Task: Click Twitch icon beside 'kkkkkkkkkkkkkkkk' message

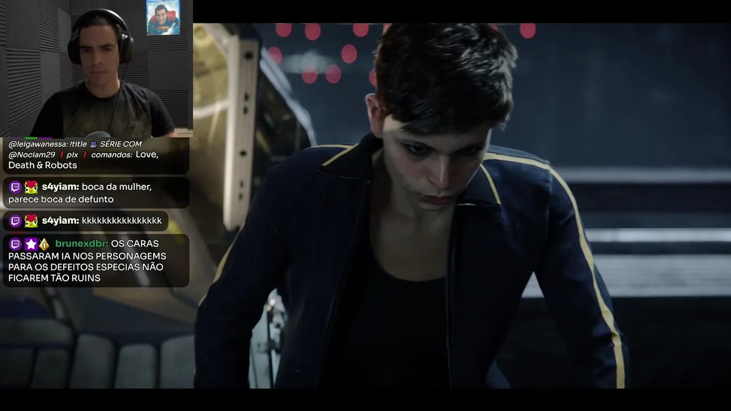Action: point(15,221)
